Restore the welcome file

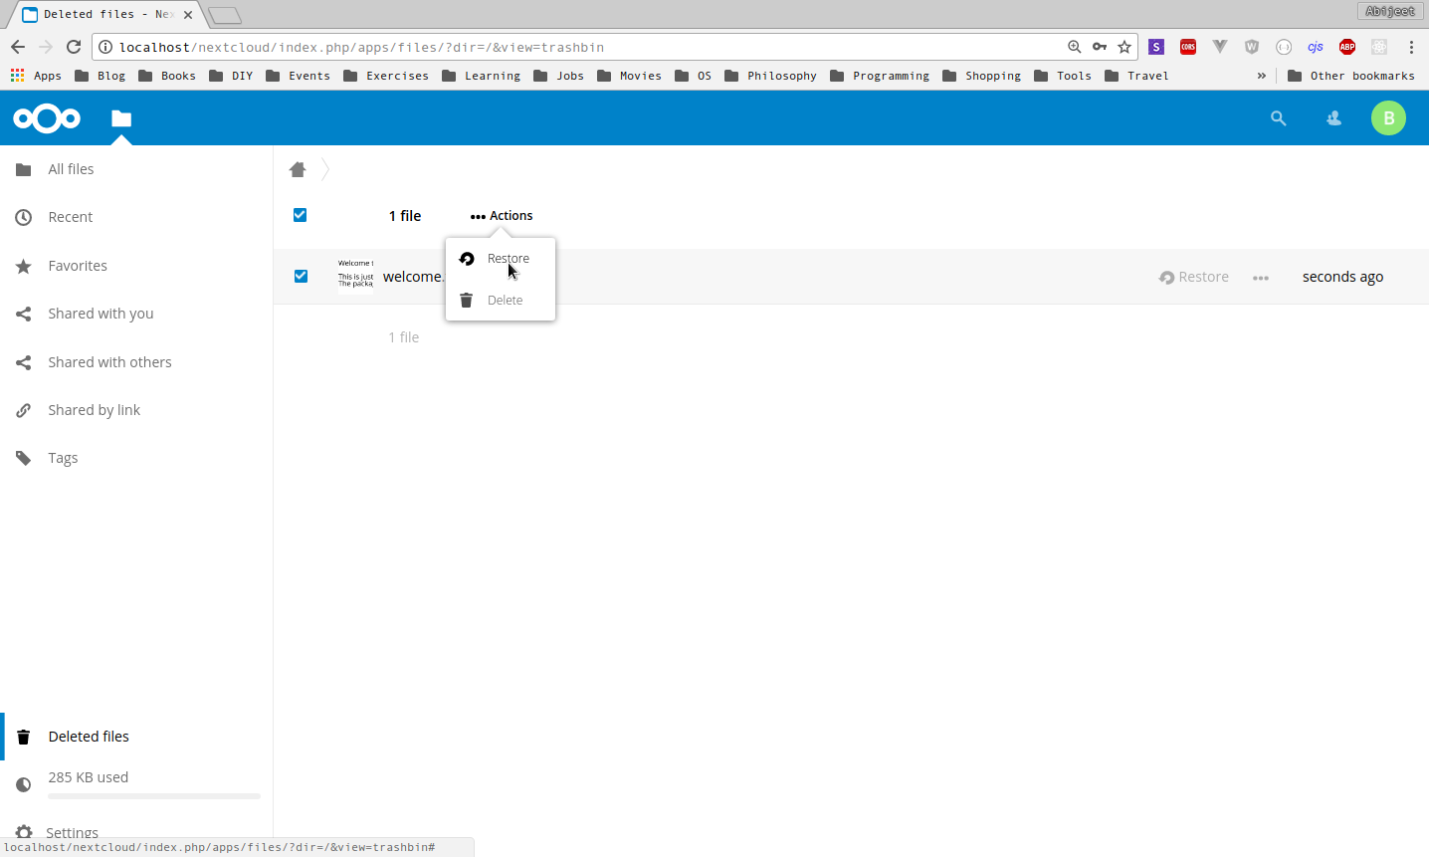pos(1193,277)
